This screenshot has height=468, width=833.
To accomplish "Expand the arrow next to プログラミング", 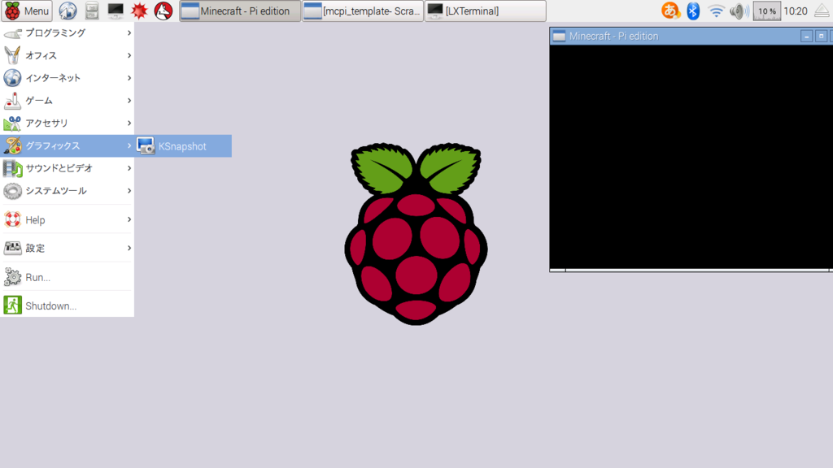I will (129, 32).
